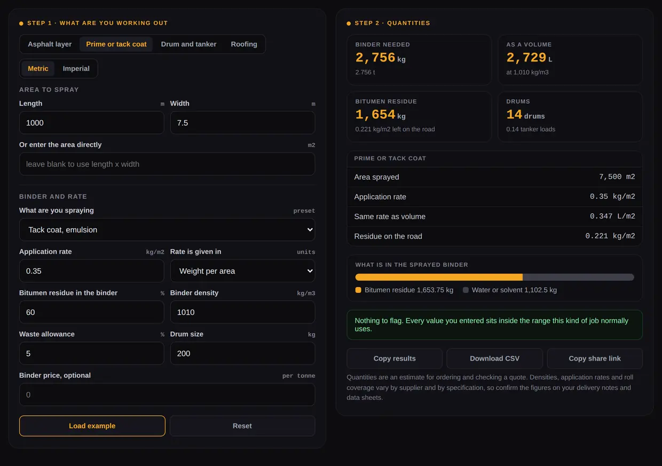
Task: Click the Load example button
Action: (x=92, y=426)
